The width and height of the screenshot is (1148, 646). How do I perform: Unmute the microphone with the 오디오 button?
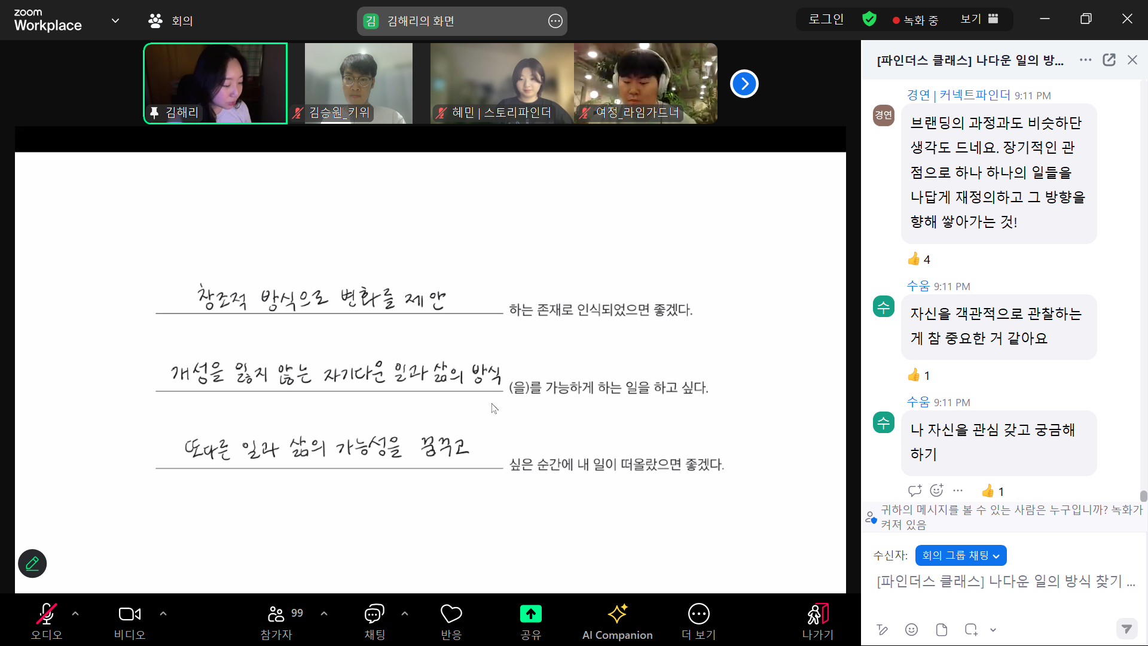tap(47, 621)
